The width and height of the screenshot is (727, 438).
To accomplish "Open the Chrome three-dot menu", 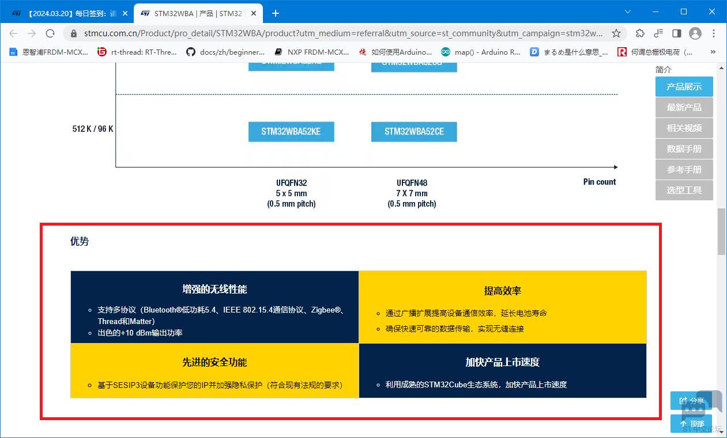I will (714, 33).
